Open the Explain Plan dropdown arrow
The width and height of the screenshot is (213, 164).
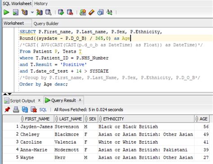pyautogui.click(x=32, y=12)
